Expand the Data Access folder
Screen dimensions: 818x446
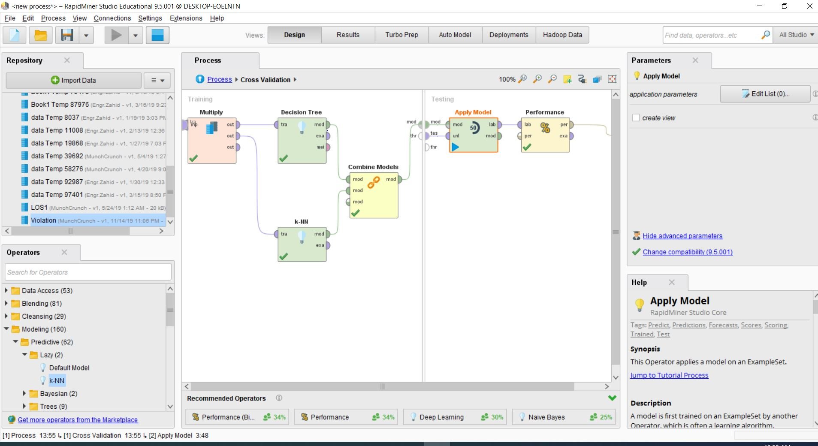tap(6, 290)
